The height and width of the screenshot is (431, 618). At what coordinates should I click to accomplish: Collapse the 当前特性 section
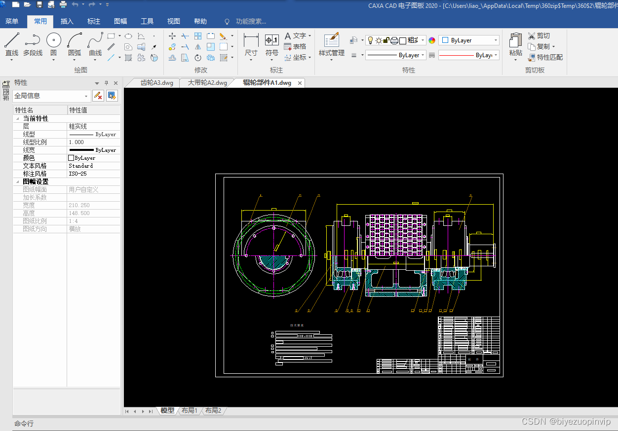18,119
